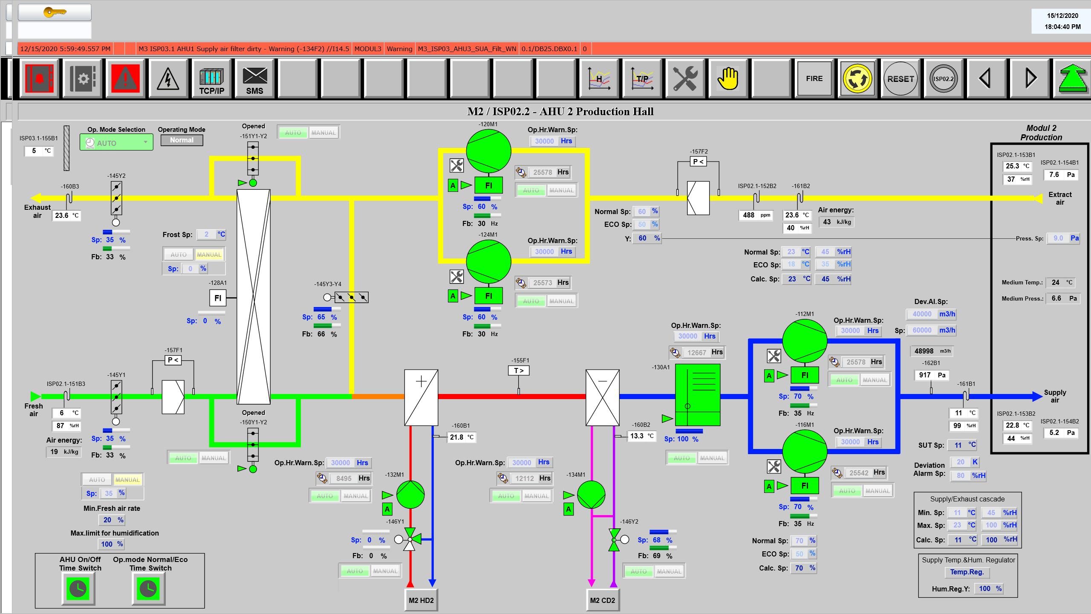
Task: Click the electrical hazard triangle icon
Action: tap(168, 79)
